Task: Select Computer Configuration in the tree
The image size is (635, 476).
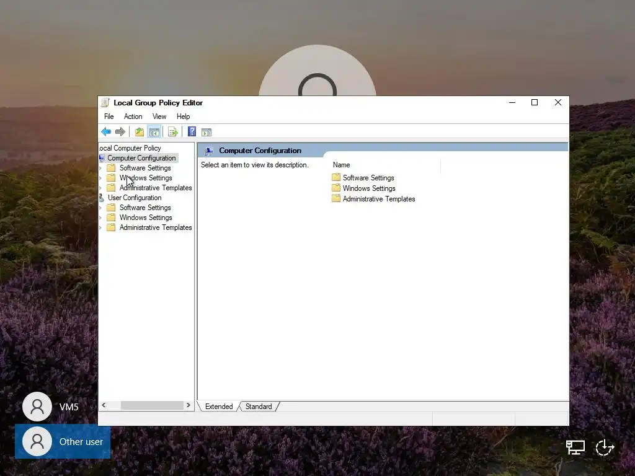Action: pos(141,158)
